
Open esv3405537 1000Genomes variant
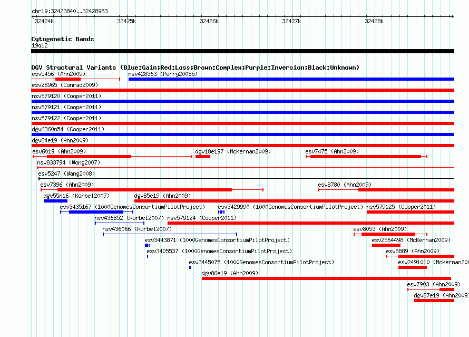coord(219,251)
